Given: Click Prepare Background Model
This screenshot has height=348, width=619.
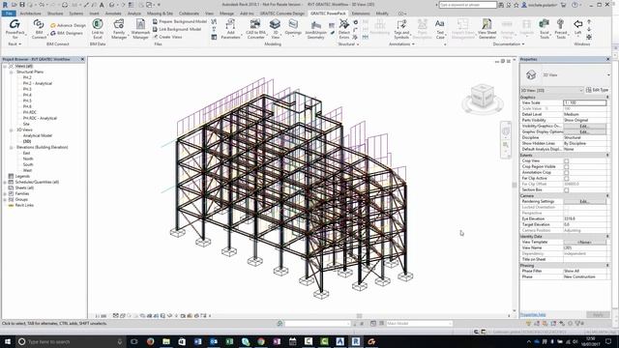Looking at the screenshot, I should click(x=180, y=21).
